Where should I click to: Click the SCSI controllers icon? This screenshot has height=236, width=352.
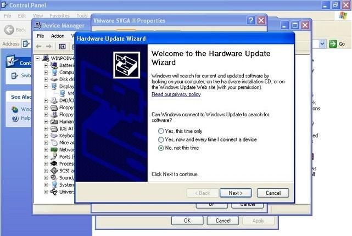point(54,171)
